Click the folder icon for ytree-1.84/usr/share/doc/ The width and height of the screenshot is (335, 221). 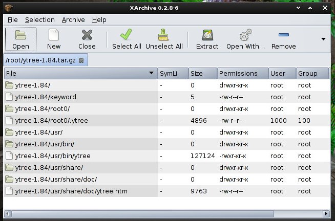pos(9,179)
